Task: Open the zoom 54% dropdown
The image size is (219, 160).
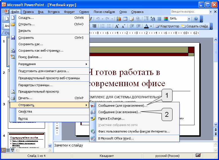Action: [189, 19]
